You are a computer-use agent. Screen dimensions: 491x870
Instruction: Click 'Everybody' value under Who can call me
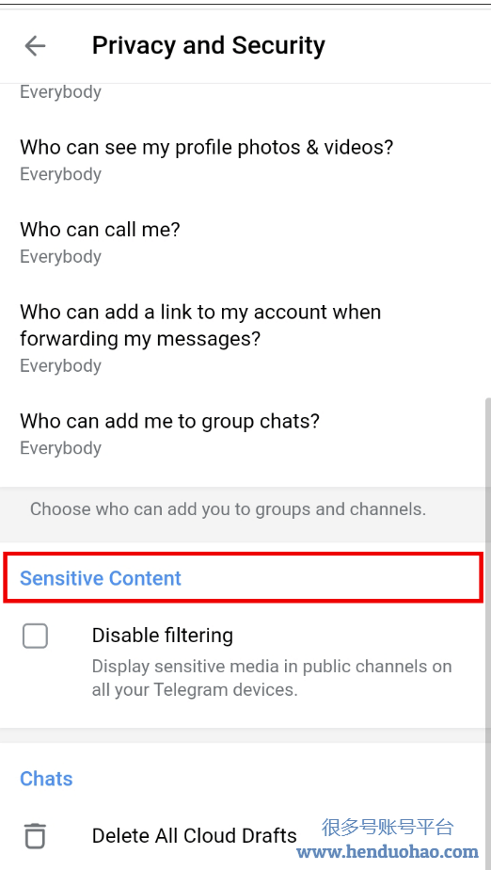60,256
